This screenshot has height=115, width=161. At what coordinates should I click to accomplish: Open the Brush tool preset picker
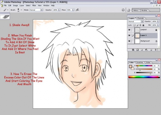tap(6, 10)
